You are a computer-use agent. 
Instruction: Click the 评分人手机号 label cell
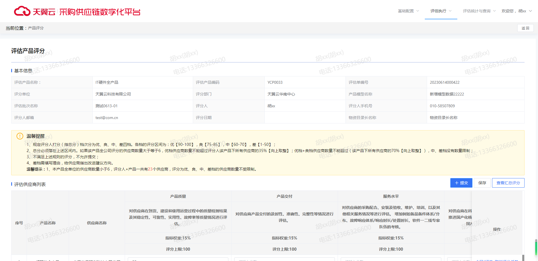coord(386,106)
